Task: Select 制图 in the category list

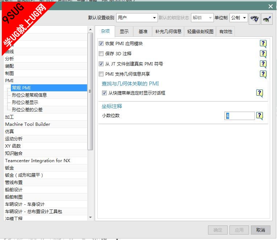Action: 45,73
